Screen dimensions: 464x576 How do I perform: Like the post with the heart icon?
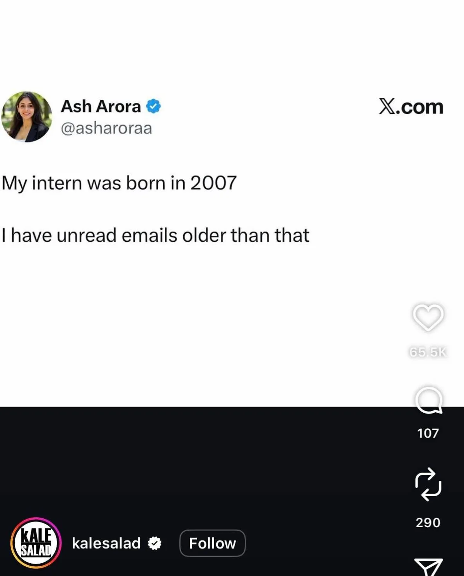coord(428,318)
